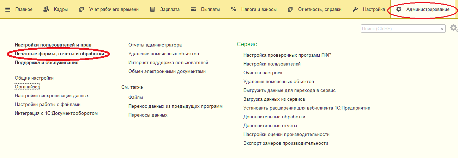Click the percent icon for Налоги и взносы
The image size is (458, 162).
(234, 10)
